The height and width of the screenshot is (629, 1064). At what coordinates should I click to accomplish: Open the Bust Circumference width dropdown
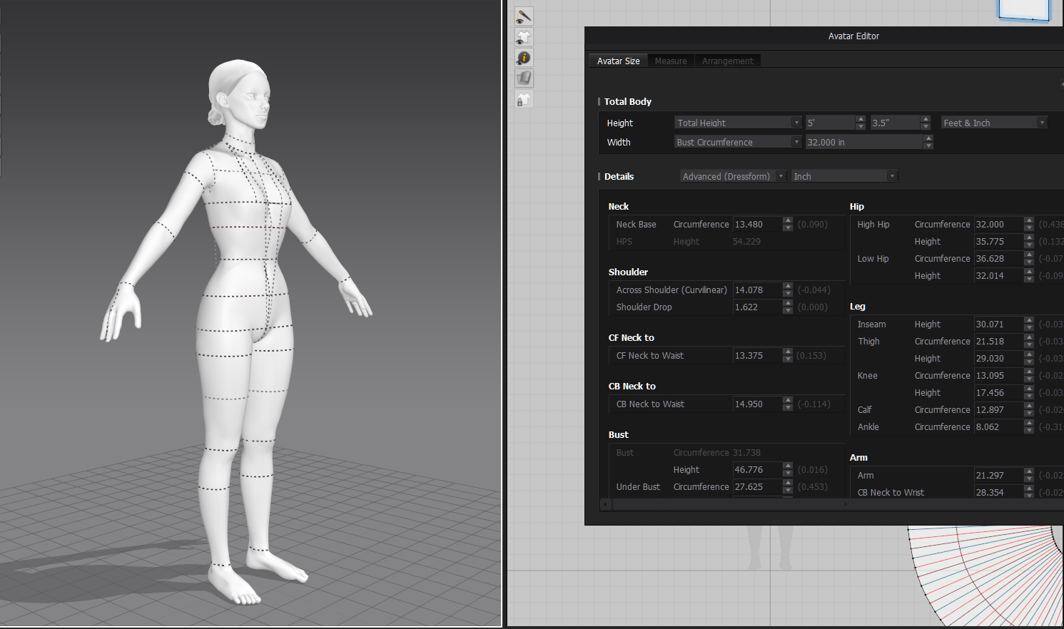point(738,142)
